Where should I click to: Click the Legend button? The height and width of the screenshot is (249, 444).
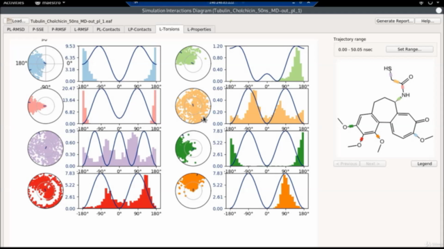pos(424,164)
